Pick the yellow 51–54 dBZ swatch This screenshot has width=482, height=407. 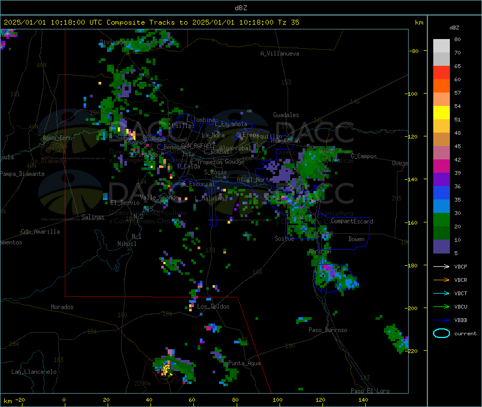coord(441,113)
